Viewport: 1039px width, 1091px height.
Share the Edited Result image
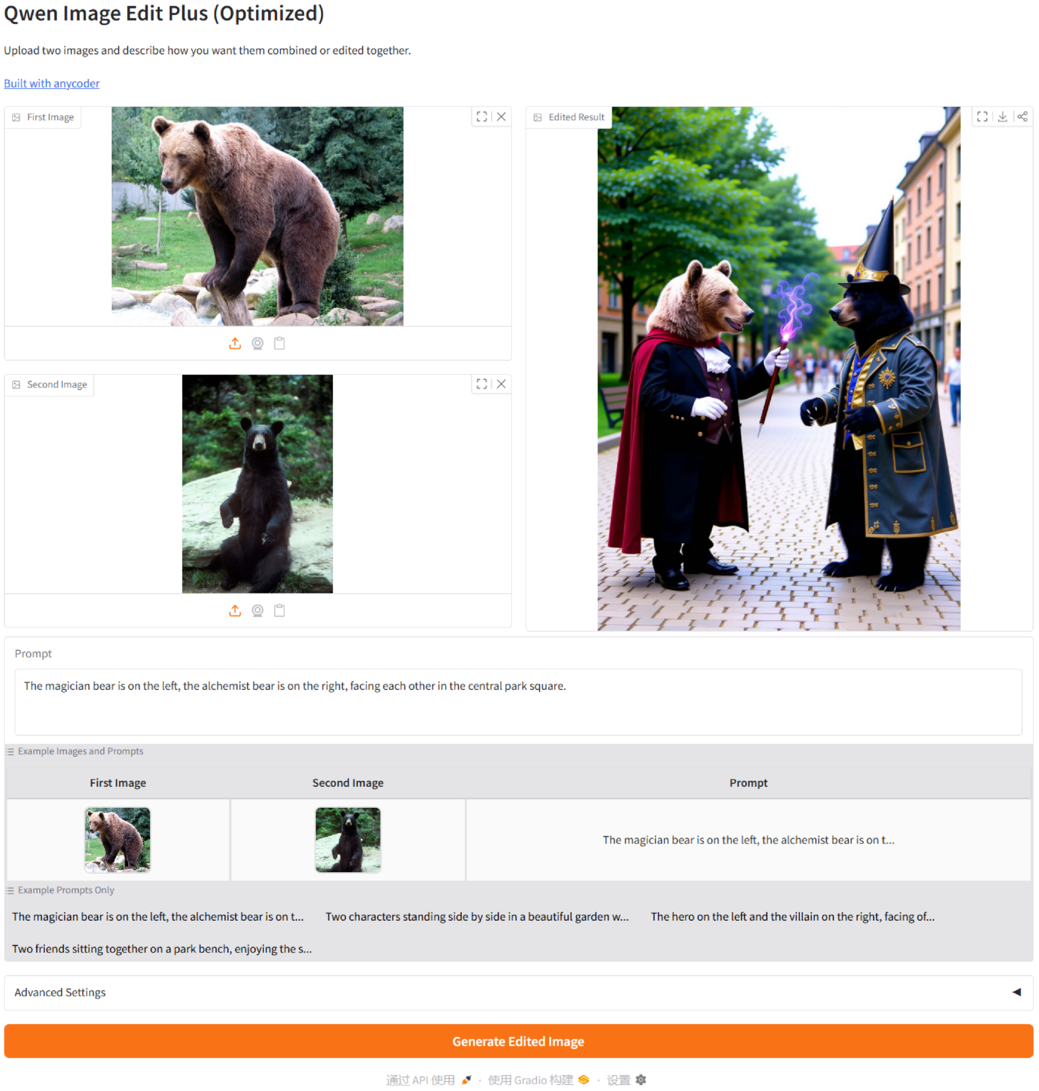[1022, 117]
